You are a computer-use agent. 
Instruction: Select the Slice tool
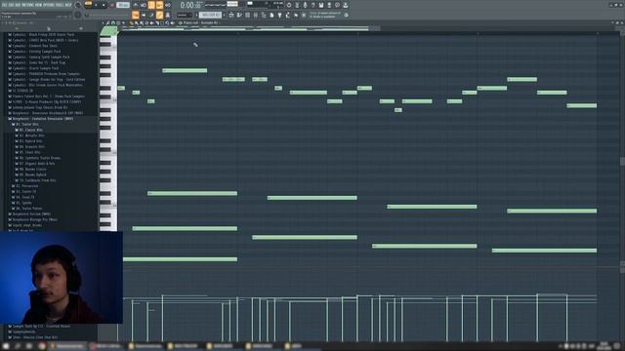(x=157, y=22)
